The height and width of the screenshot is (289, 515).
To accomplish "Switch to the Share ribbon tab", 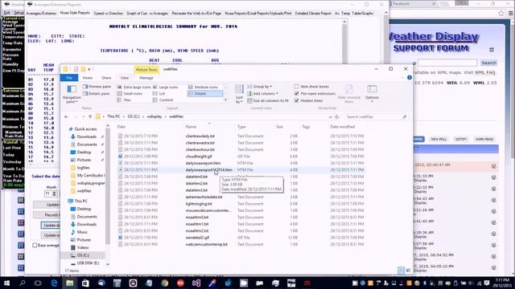I will 106,78.
